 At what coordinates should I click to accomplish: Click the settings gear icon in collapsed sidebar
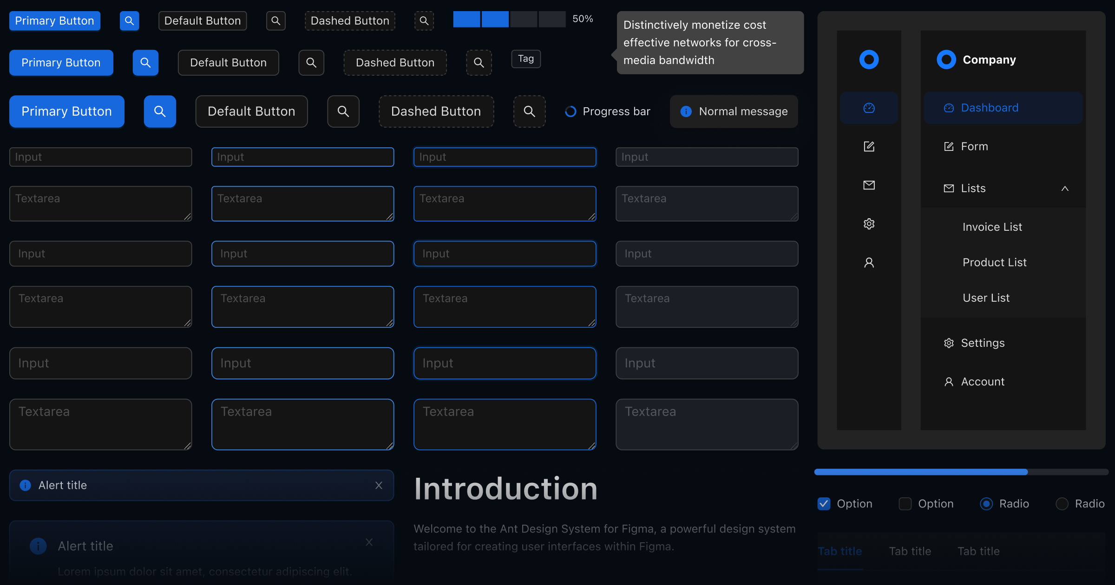869,224
